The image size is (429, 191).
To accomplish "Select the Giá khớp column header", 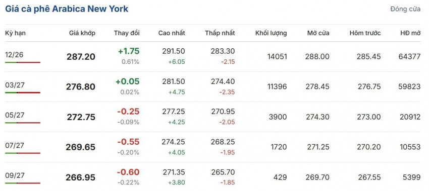I will click(x=82, y=33).
